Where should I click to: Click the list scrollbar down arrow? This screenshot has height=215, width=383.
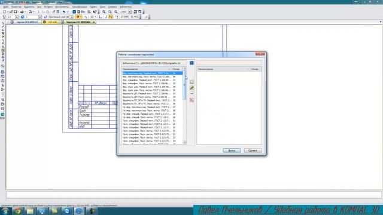click(184, 142)
